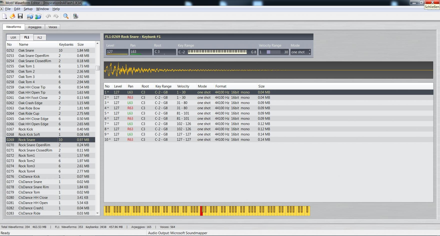The width and height of the screenshot is (440, 236).
Task: Click the music note folder icon
Action: (x=38, y=16)
